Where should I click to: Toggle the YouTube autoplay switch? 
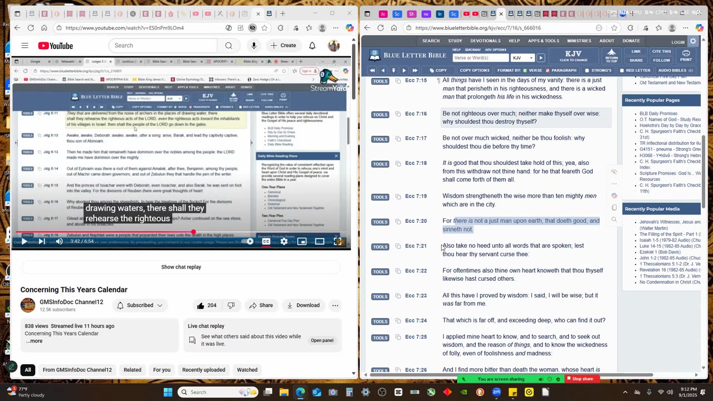point(248,241)
